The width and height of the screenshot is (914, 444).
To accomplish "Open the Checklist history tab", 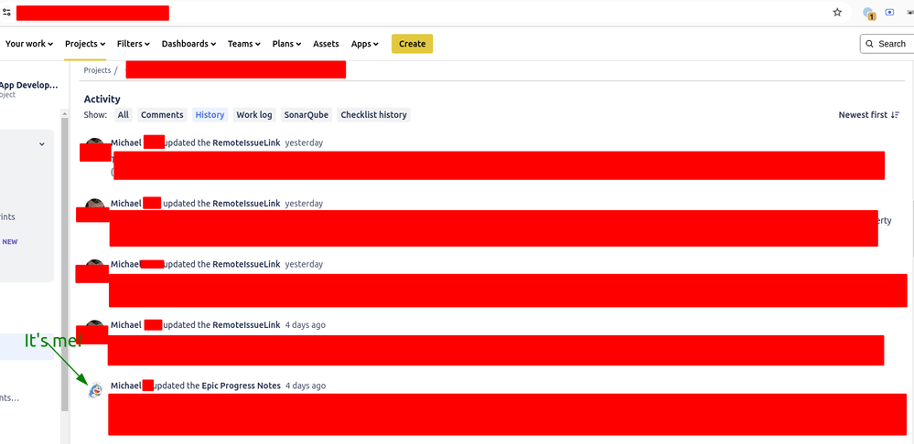I will pyautogui.click(x=373, y=115).
